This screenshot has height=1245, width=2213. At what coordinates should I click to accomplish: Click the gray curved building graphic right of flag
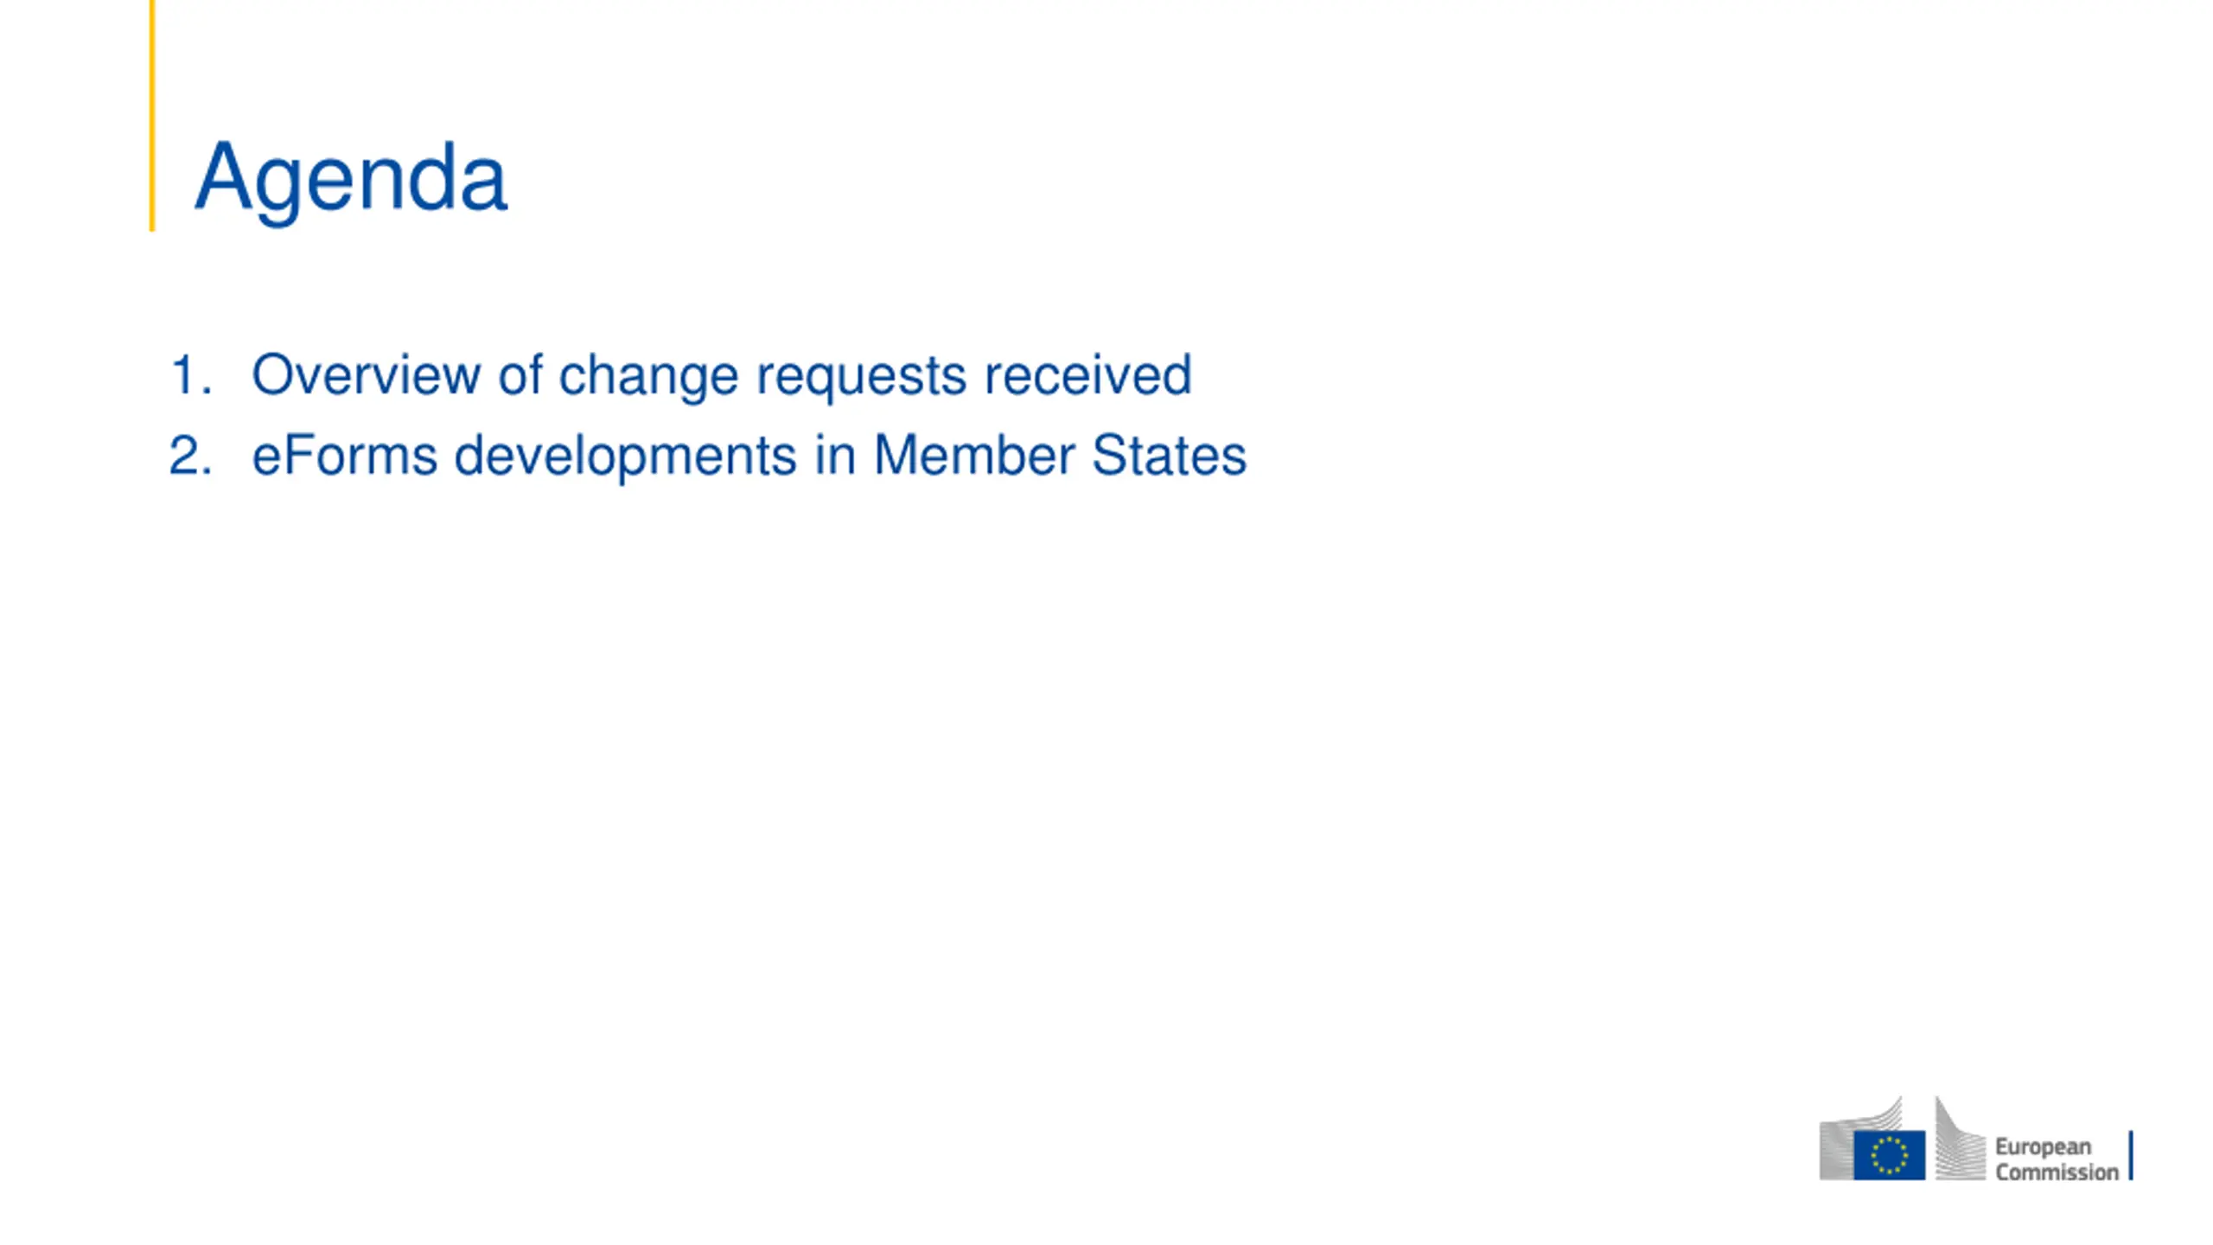[x=1960, y=1140]
